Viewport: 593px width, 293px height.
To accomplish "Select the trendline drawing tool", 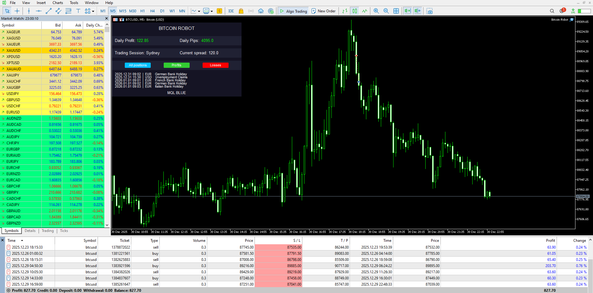I will click(48, 11).
